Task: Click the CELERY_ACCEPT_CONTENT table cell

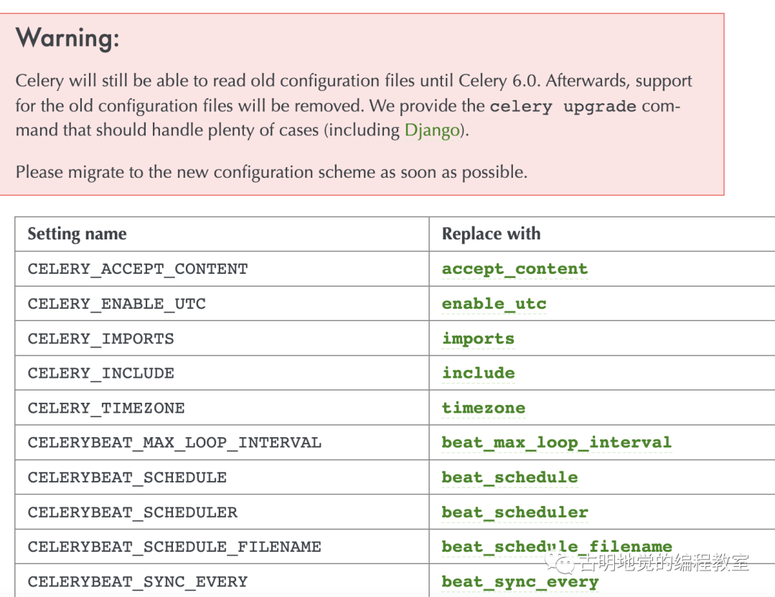Action: coord(137,269)
